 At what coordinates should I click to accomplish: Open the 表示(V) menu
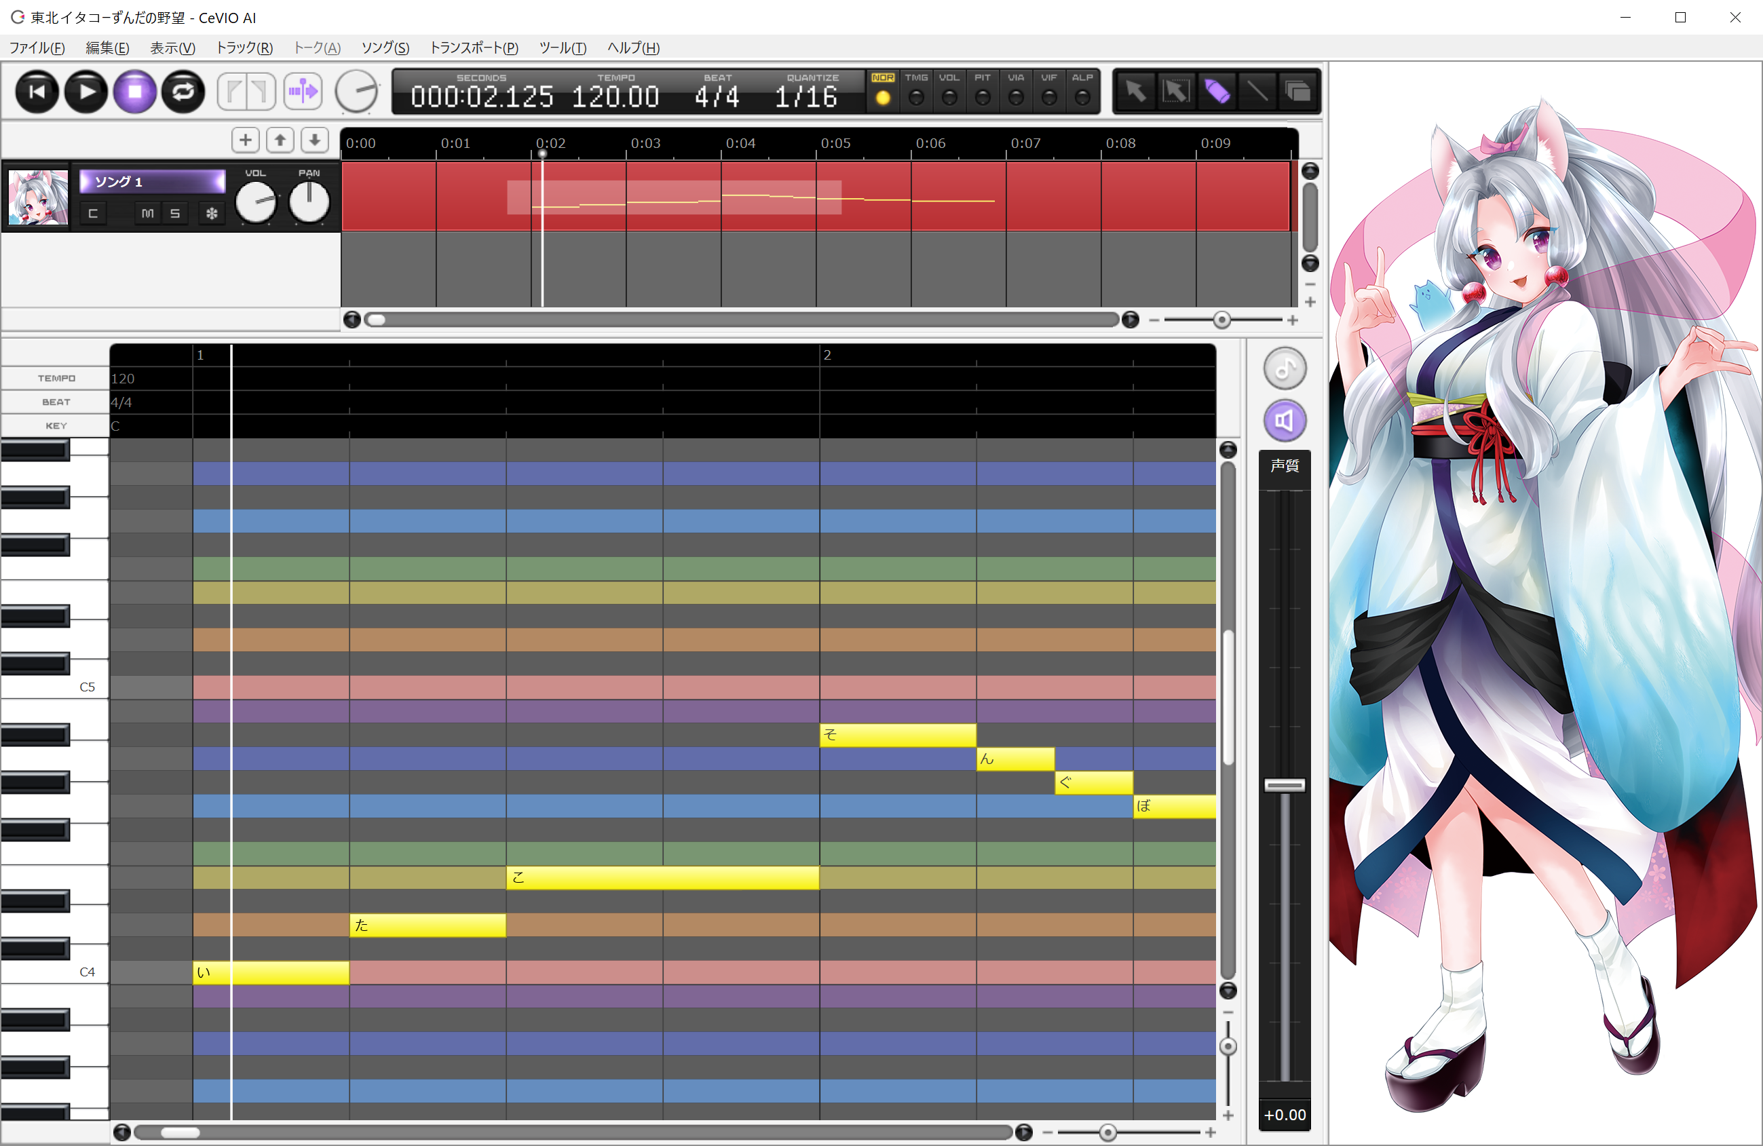coord(172,48)
